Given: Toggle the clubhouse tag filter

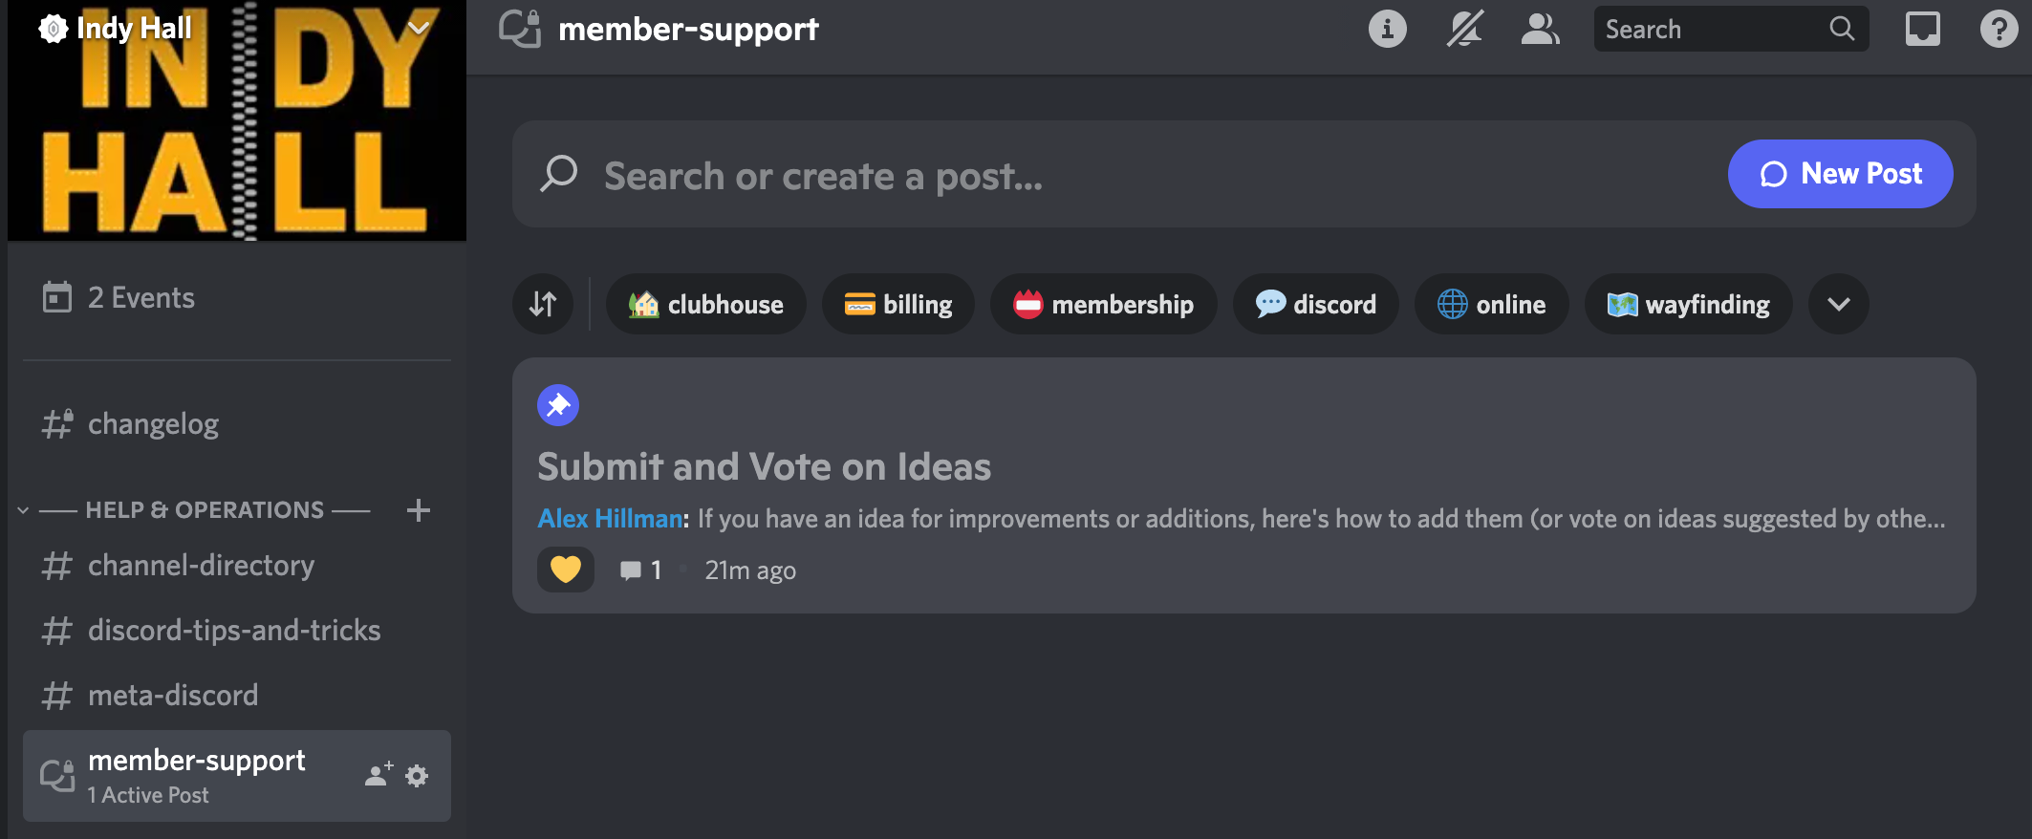Looking at the screenshot, I should click(706, 304).
